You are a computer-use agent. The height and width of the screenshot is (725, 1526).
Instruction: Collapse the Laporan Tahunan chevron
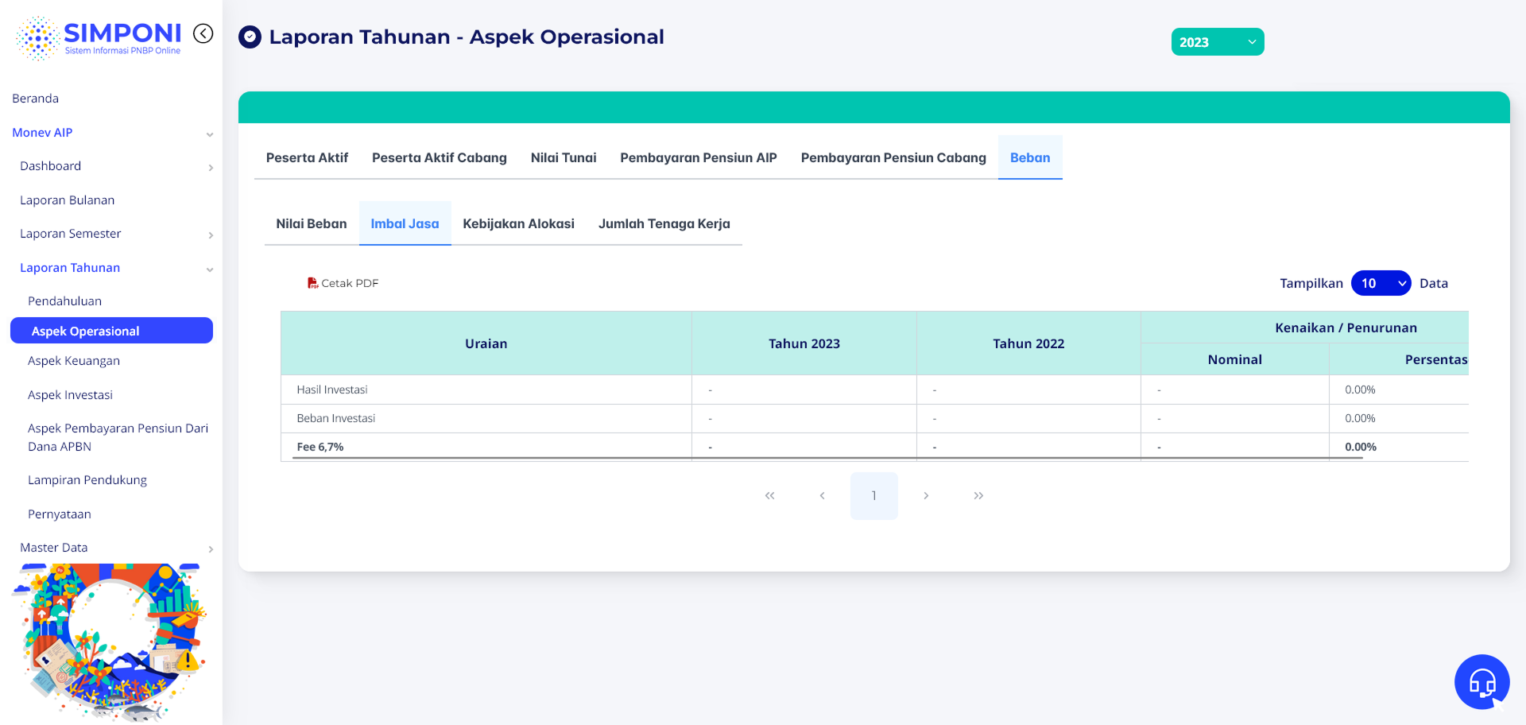210,269
